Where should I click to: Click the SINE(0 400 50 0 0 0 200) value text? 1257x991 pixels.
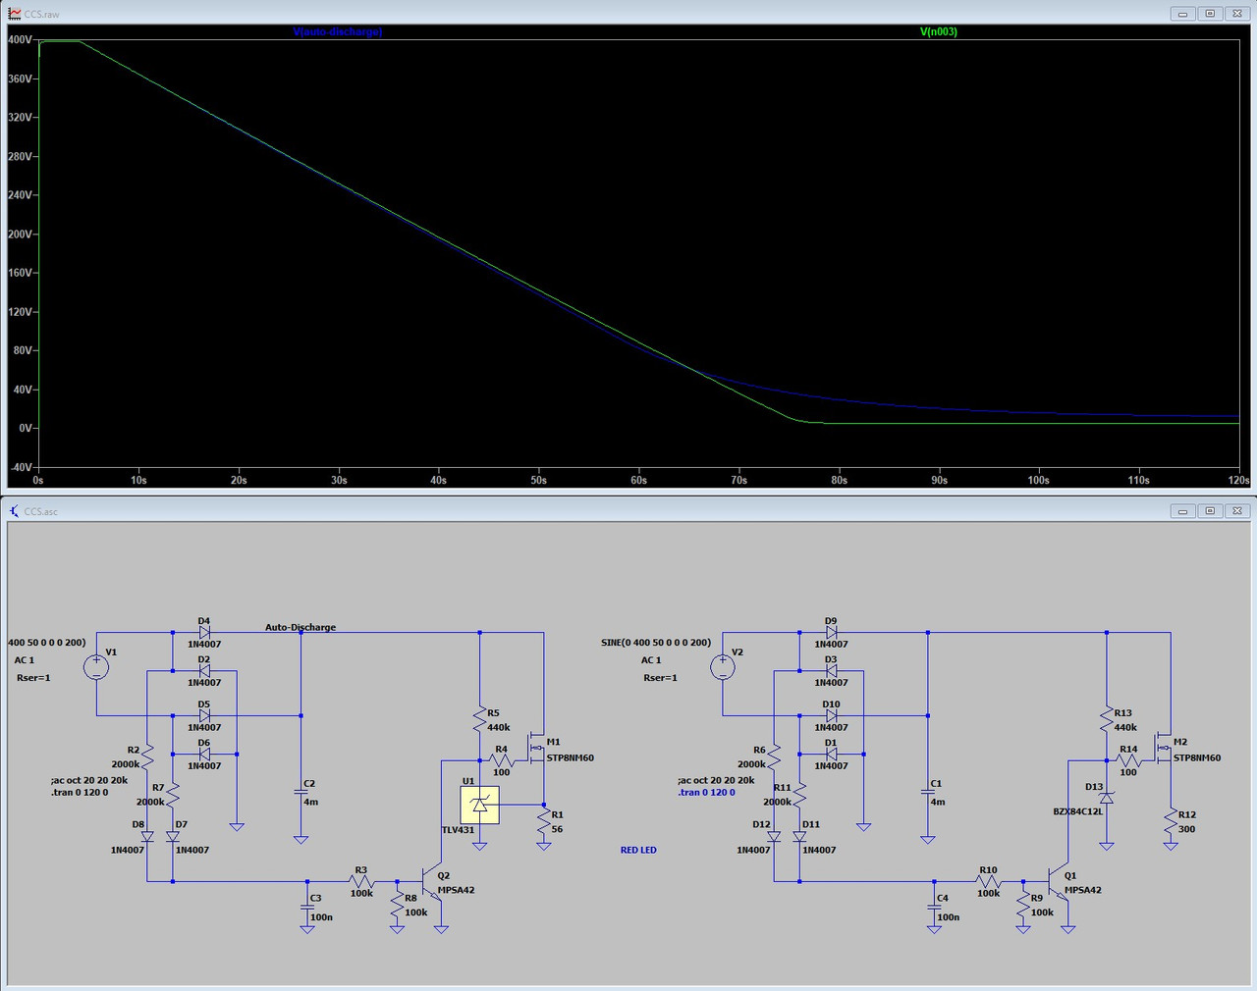click(656, 643)
